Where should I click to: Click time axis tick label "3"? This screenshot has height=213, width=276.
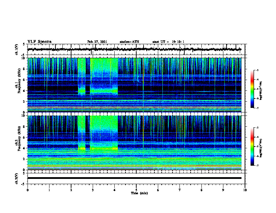[93, 190]
